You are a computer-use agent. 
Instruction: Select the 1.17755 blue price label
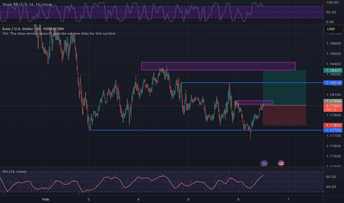(x=333, y=130)
